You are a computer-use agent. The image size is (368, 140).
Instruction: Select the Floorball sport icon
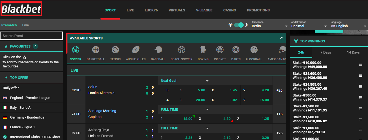pyautogui.click(x=254, y=50)
